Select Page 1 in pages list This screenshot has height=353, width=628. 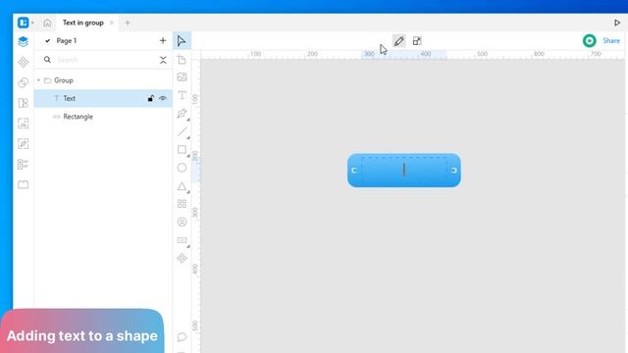click(67, 40)
